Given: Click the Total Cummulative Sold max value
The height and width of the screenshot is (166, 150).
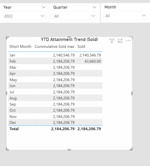Looking at the screenshot, I should [63, 129].
